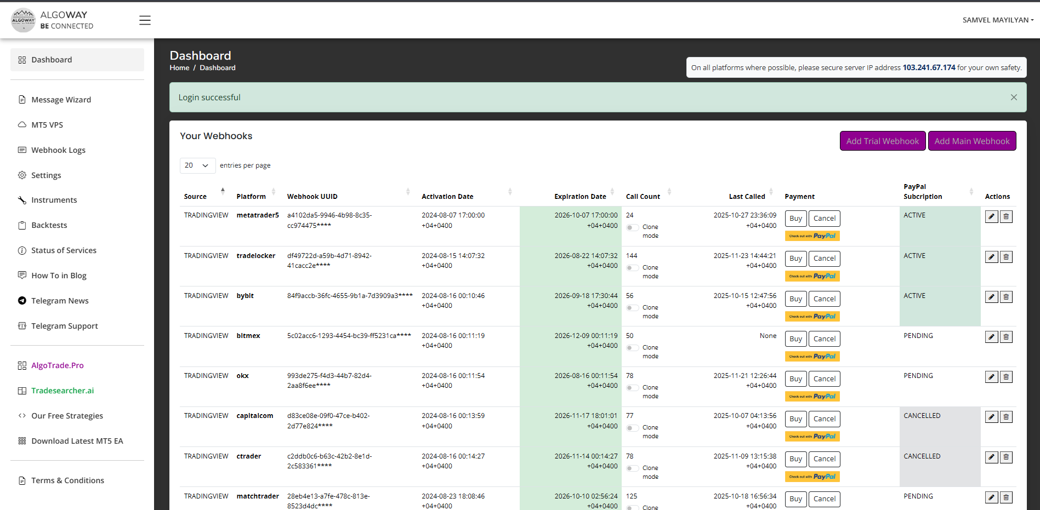Click PayPal checkout for metatrader5
The width and height of the screenshot is (1040, 510).
(x=812, y=236)
